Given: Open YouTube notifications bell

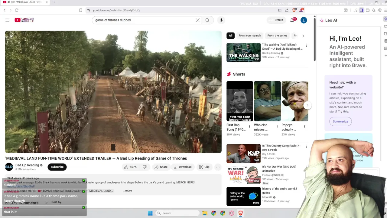Looking at the screenshot, I should (292, 20).
